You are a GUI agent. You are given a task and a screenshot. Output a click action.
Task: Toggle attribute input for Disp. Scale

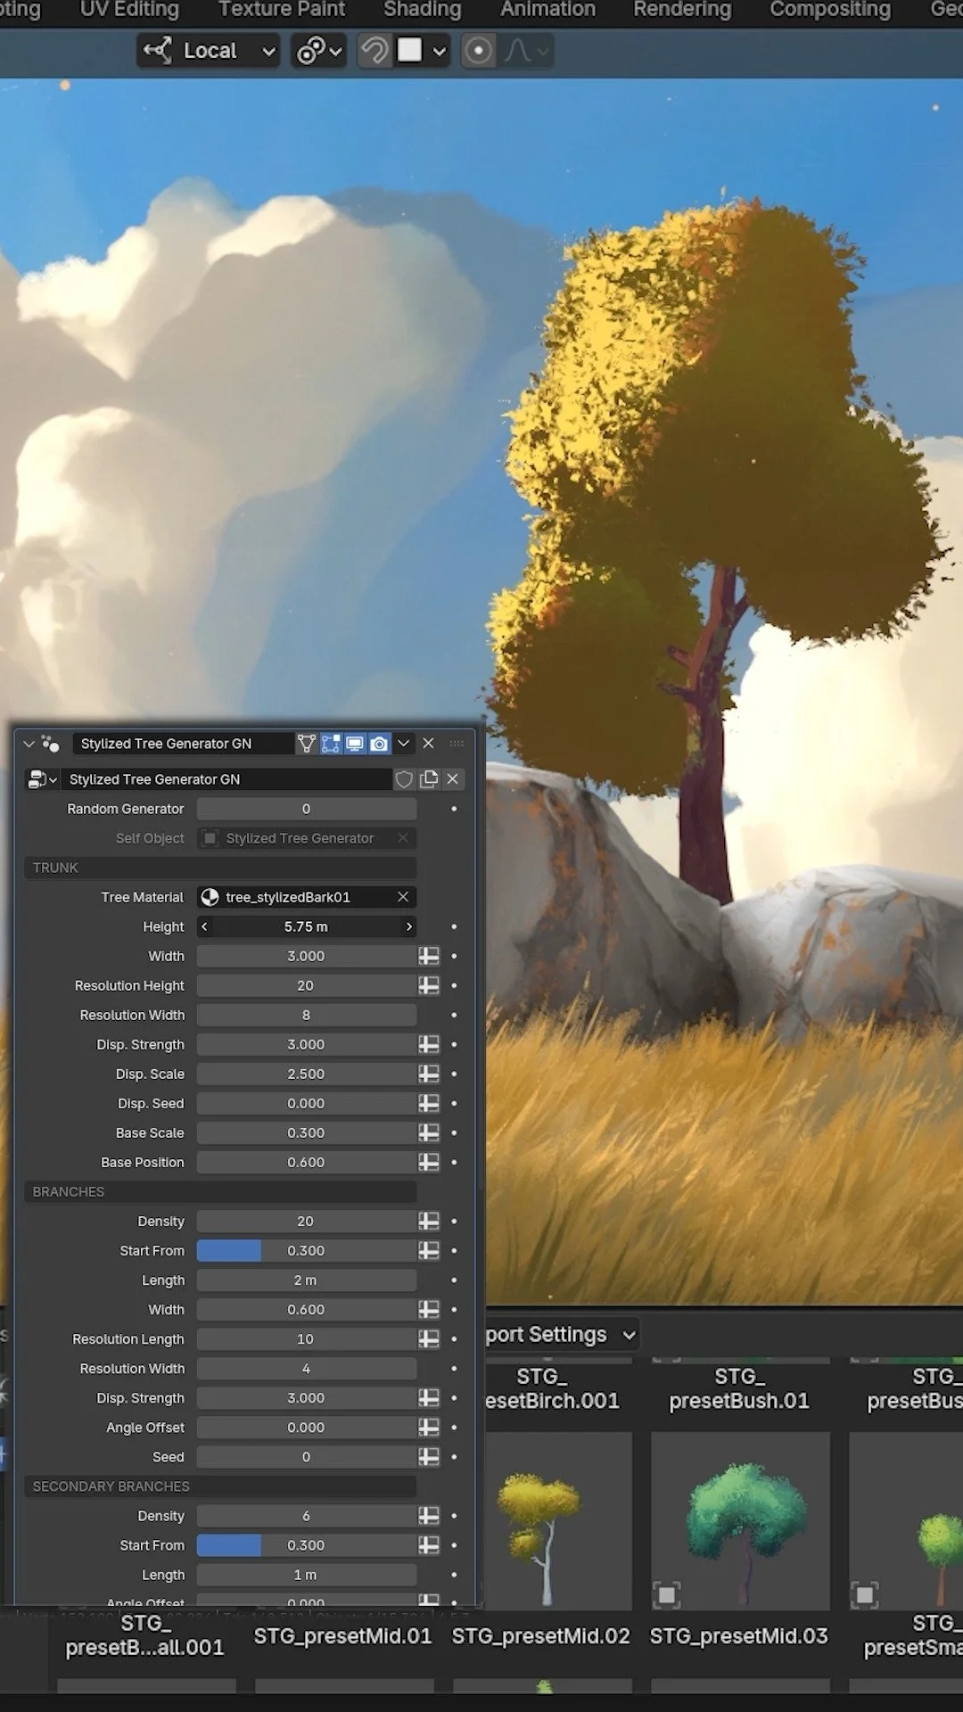click(429, 1074)
